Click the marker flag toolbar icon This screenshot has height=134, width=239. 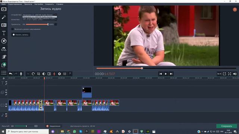pos(70,74)
